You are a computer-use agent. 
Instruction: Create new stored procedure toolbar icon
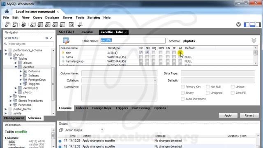point(55,25)
